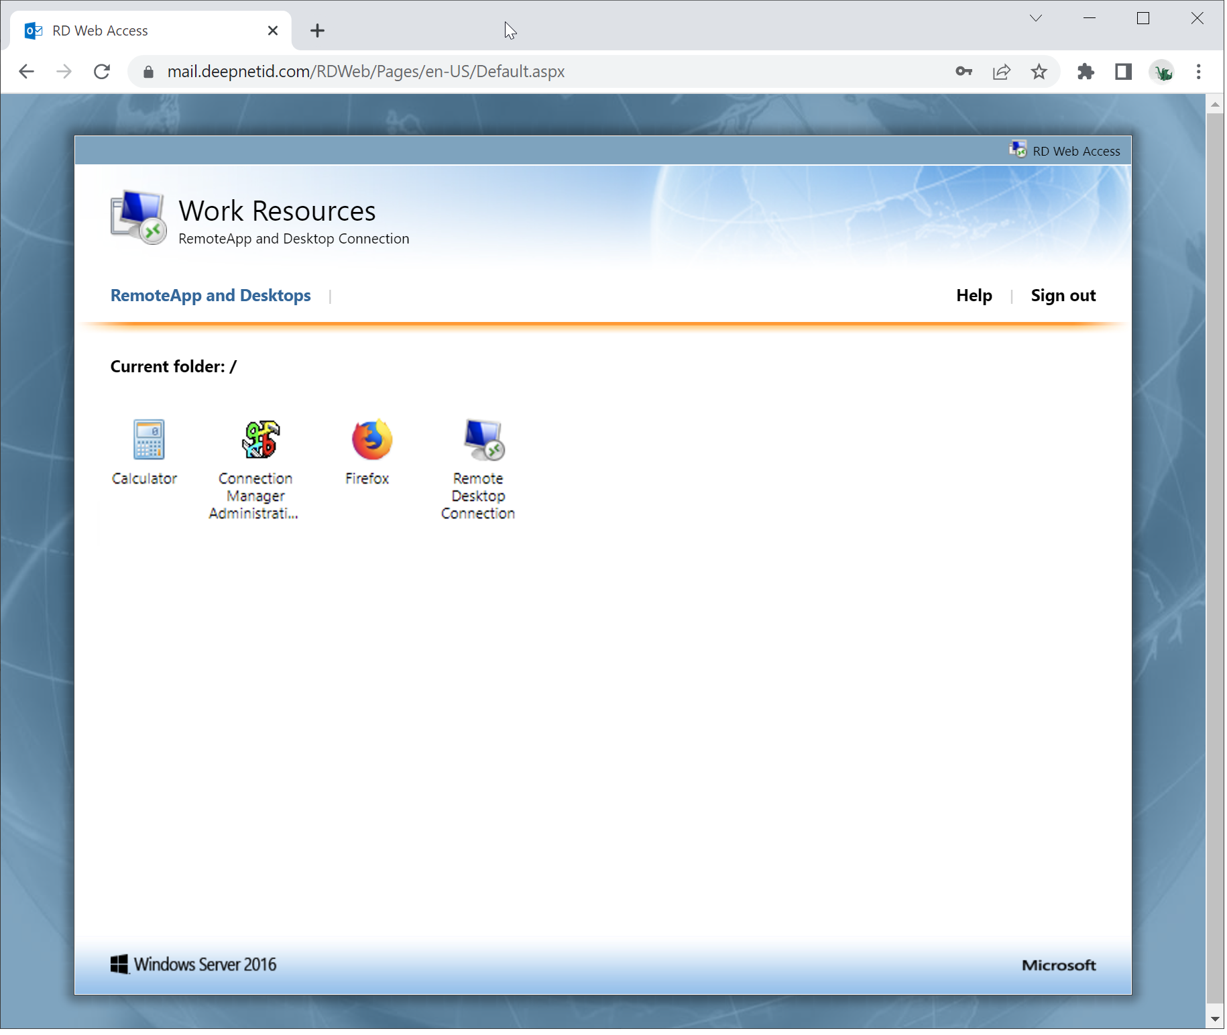
Task: Focus the address bar URL
Action: (x=366, y=72)
